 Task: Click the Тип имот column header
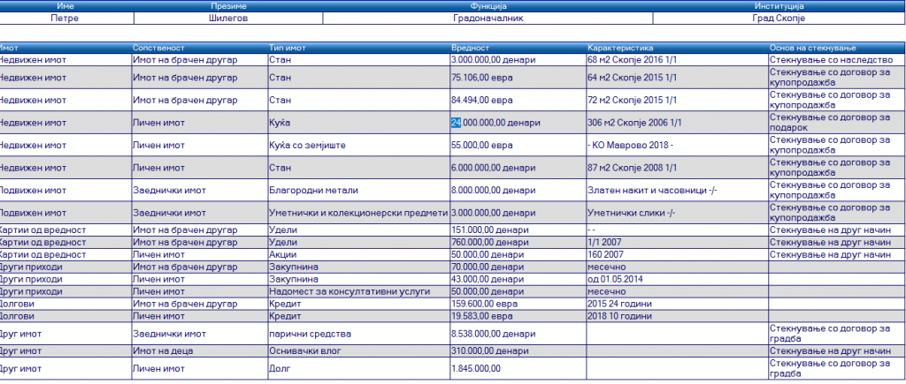(359, 48)
